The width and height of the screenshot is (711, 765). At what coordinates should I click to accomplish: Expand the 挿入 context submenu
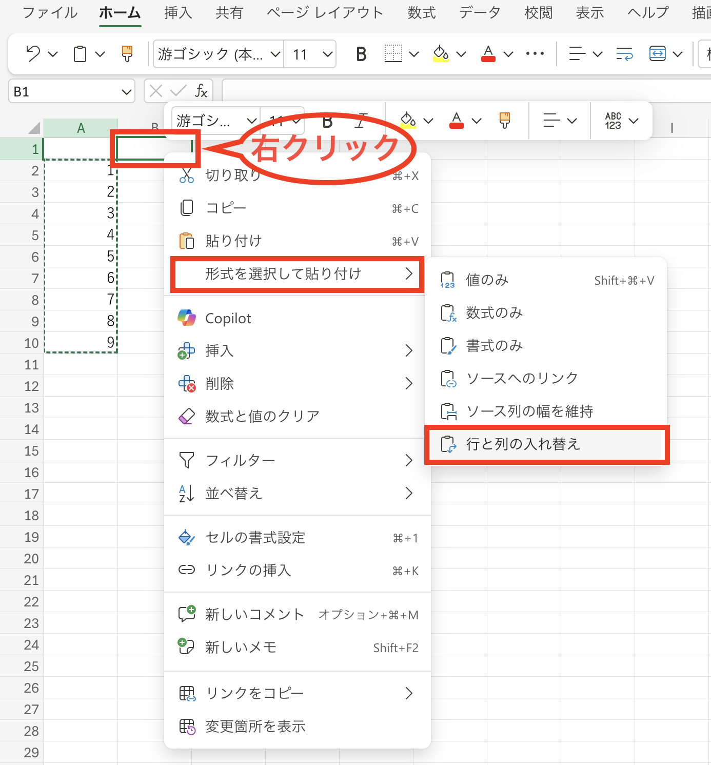[x=298, y=351]
